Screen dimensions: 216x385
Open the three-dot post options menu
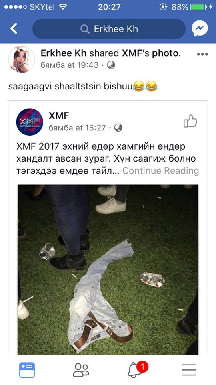coord(202,54)
